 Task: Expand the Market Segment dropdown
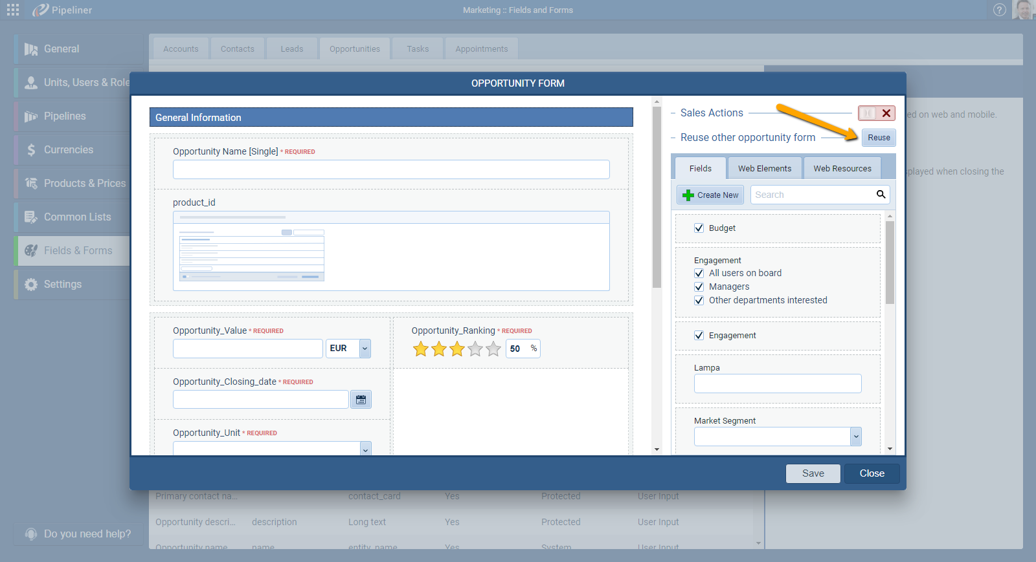click(x=856, y=437)
